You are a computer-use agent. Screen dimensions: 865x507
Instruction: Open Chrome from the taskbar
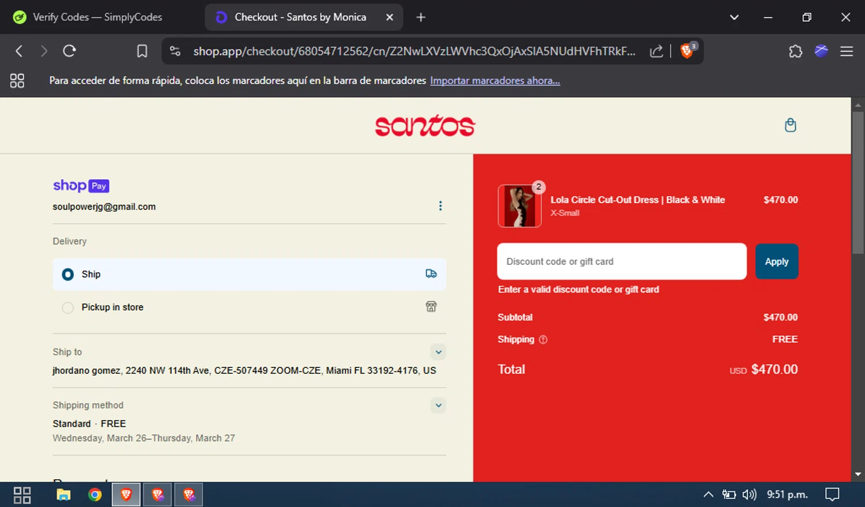[95, 495]
